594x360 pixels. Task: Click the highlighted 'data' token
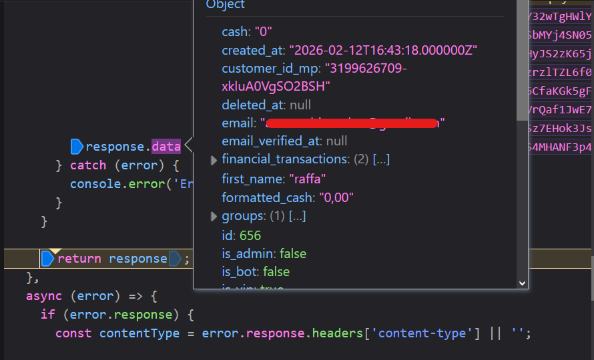click(166, 147)
